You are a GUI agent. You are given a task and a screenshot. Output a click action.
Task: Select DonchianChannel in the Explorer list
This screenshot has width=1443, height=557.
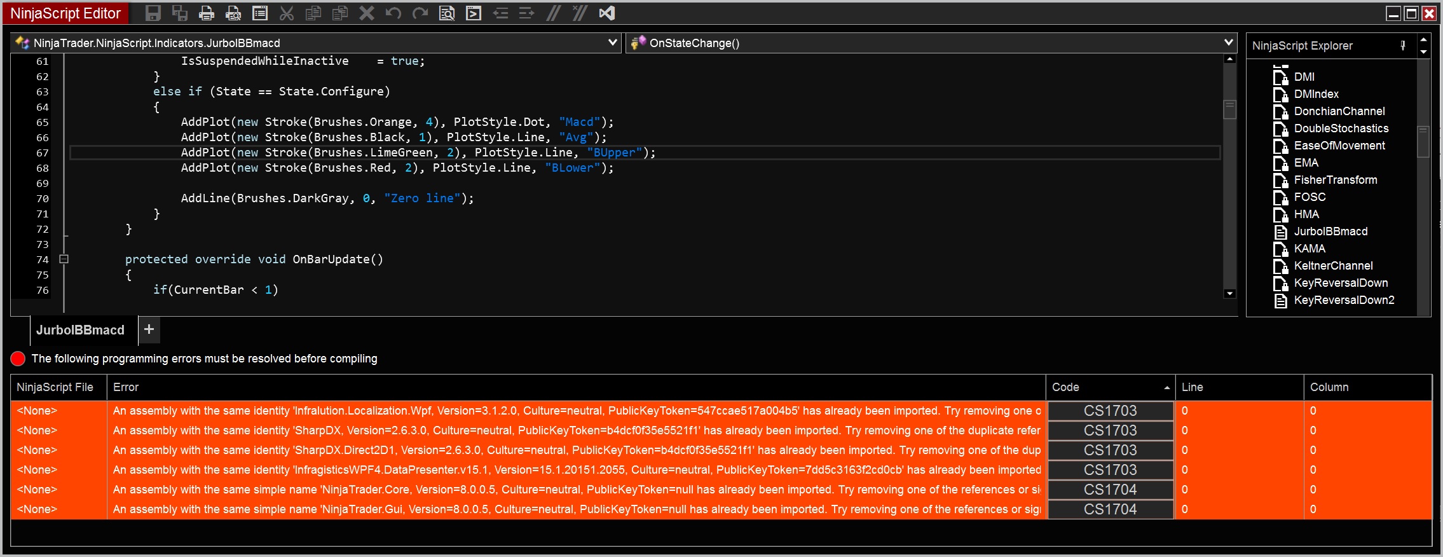click(1339, 111)
